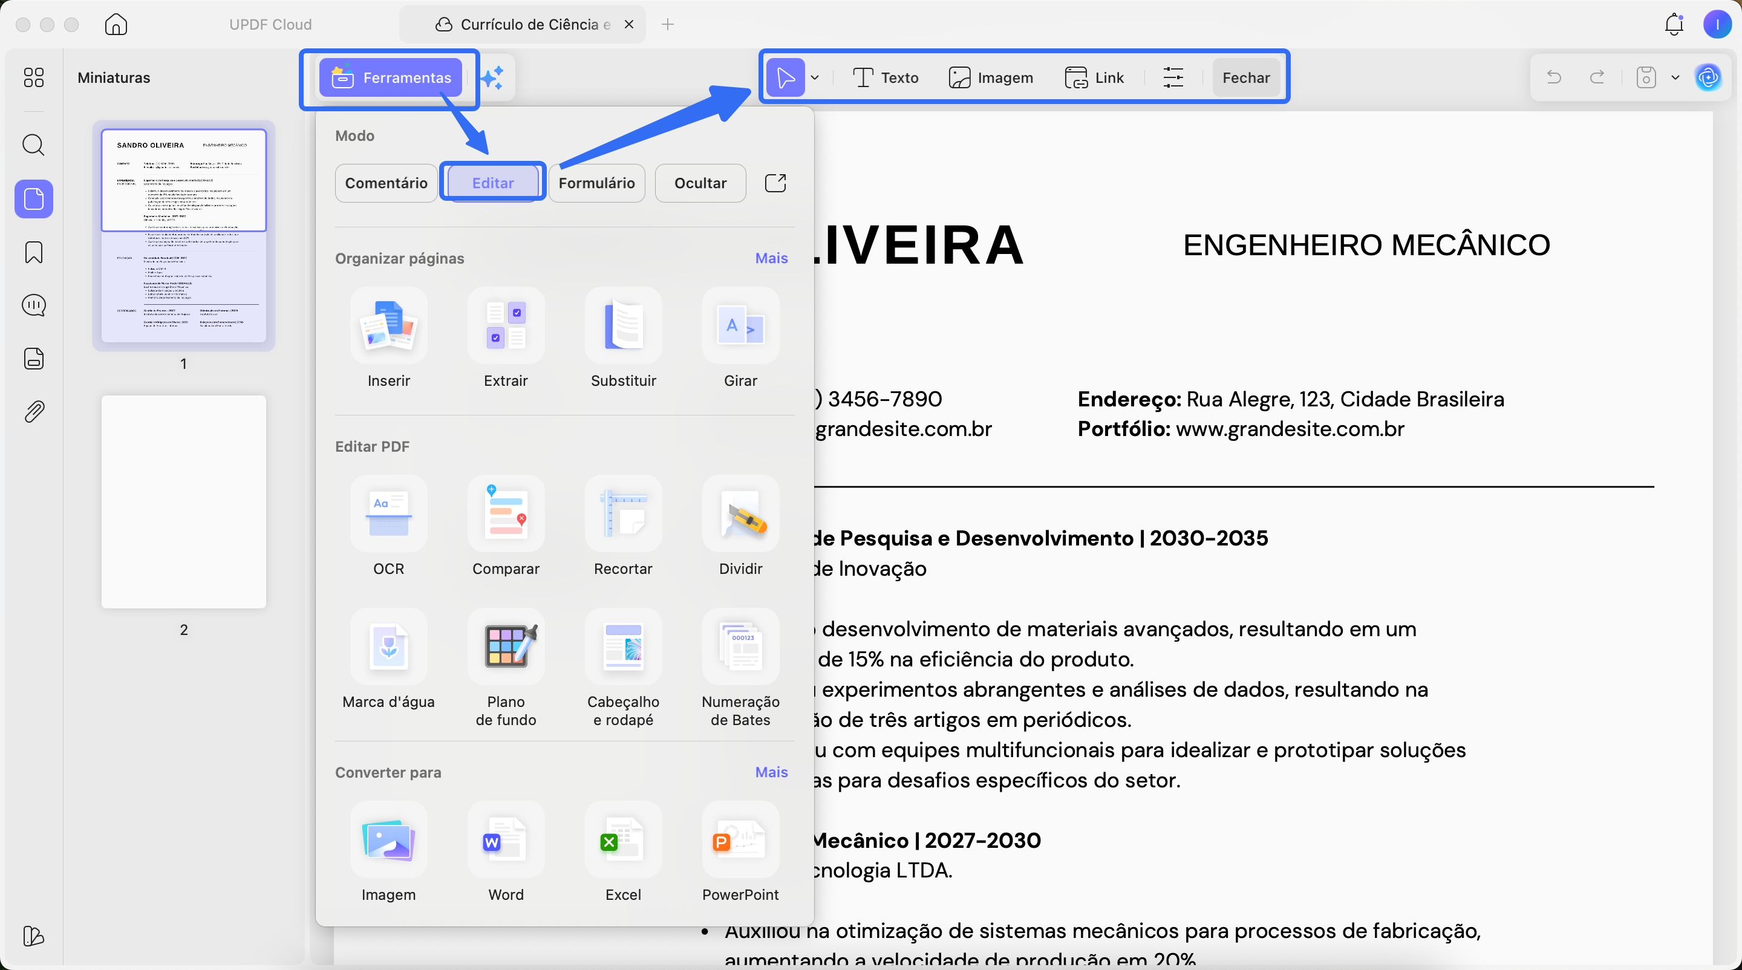The height and width of the screenshot is (970, 1742).
Task: Switch to the UPDF Cloud tab
Action: (x=270, y=24)
